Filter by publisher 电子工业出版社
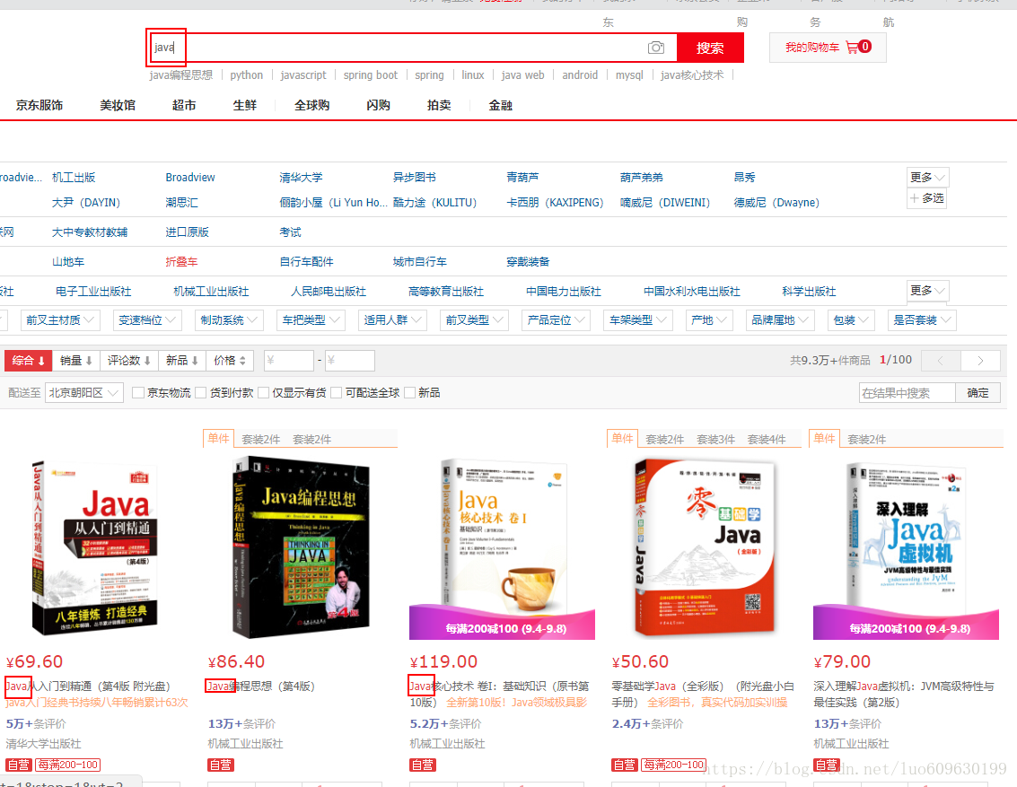 (93, 292)
